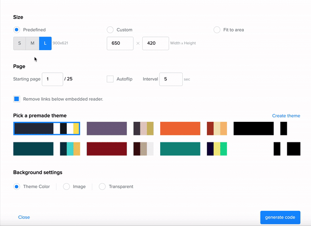311x226 pixels.
Task: Choose the Fit to area option
Action: (217, 30)
